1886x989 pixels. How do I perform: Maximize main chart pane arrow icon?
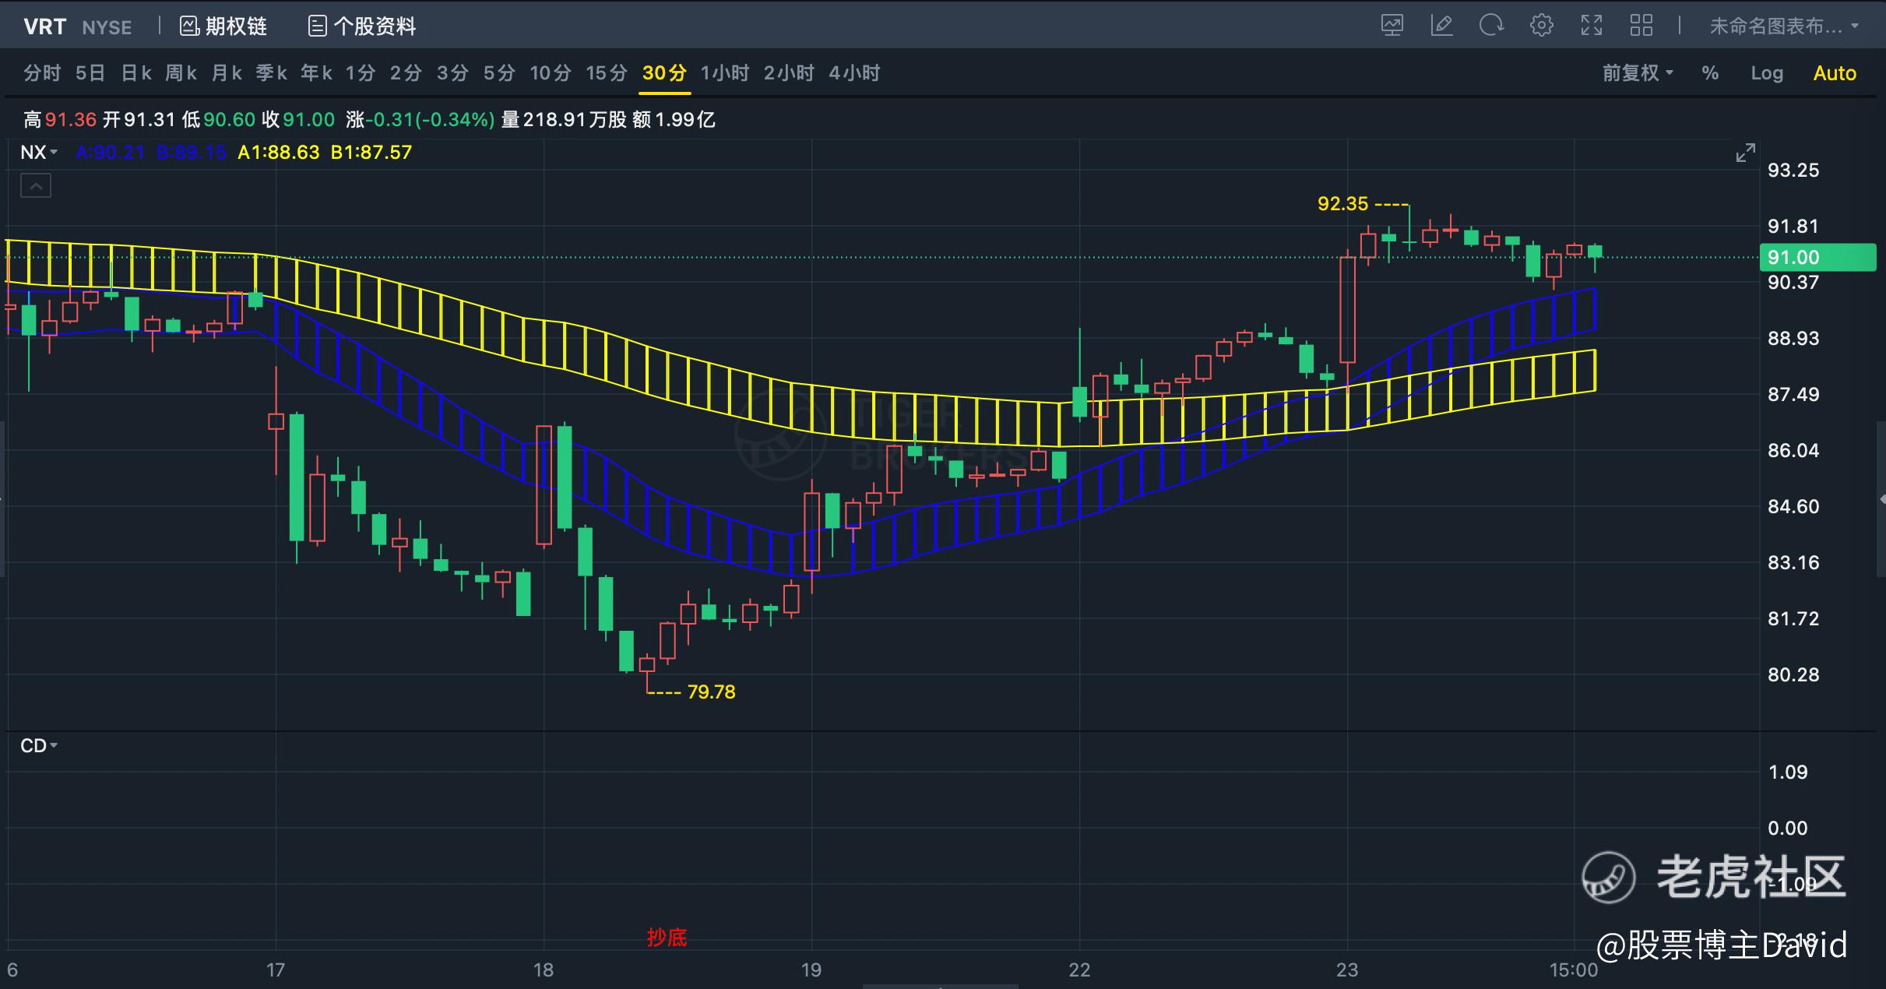[x=1746, y=153]
